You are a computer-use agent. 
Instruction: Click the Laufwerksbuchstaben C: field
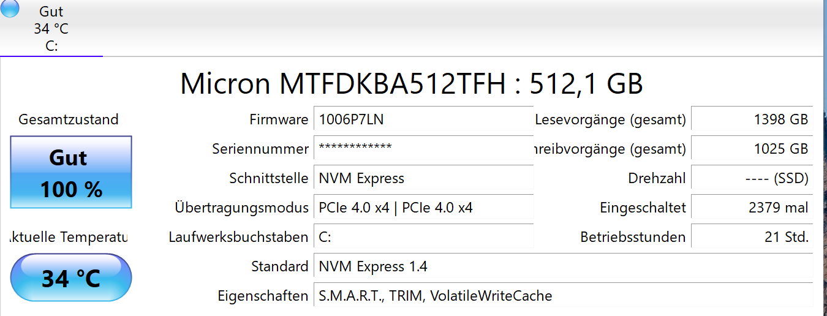[x=423, y=237]
